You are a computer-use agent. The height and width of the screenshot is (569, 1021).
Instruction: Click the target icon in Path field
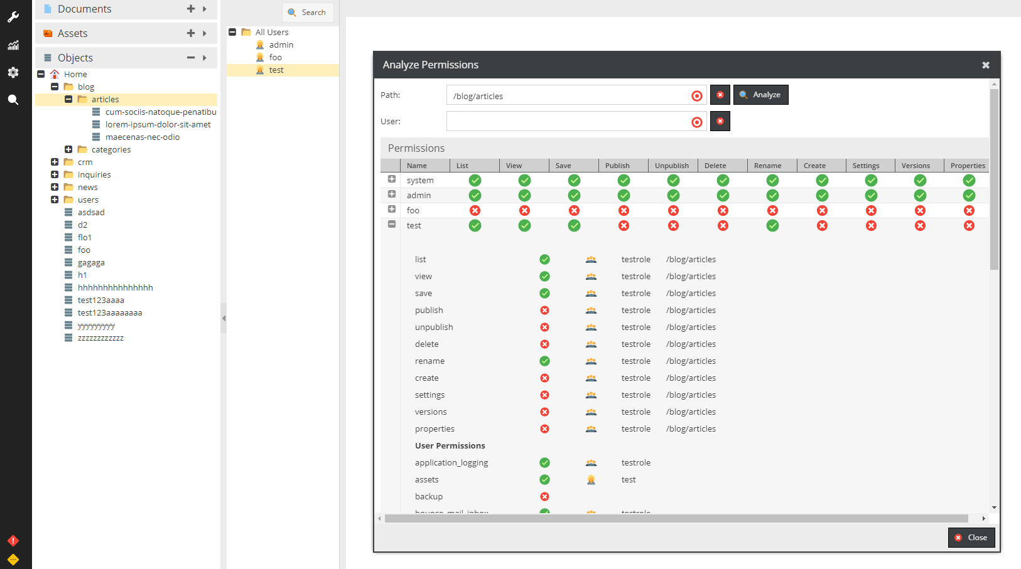tap(696, 96)
